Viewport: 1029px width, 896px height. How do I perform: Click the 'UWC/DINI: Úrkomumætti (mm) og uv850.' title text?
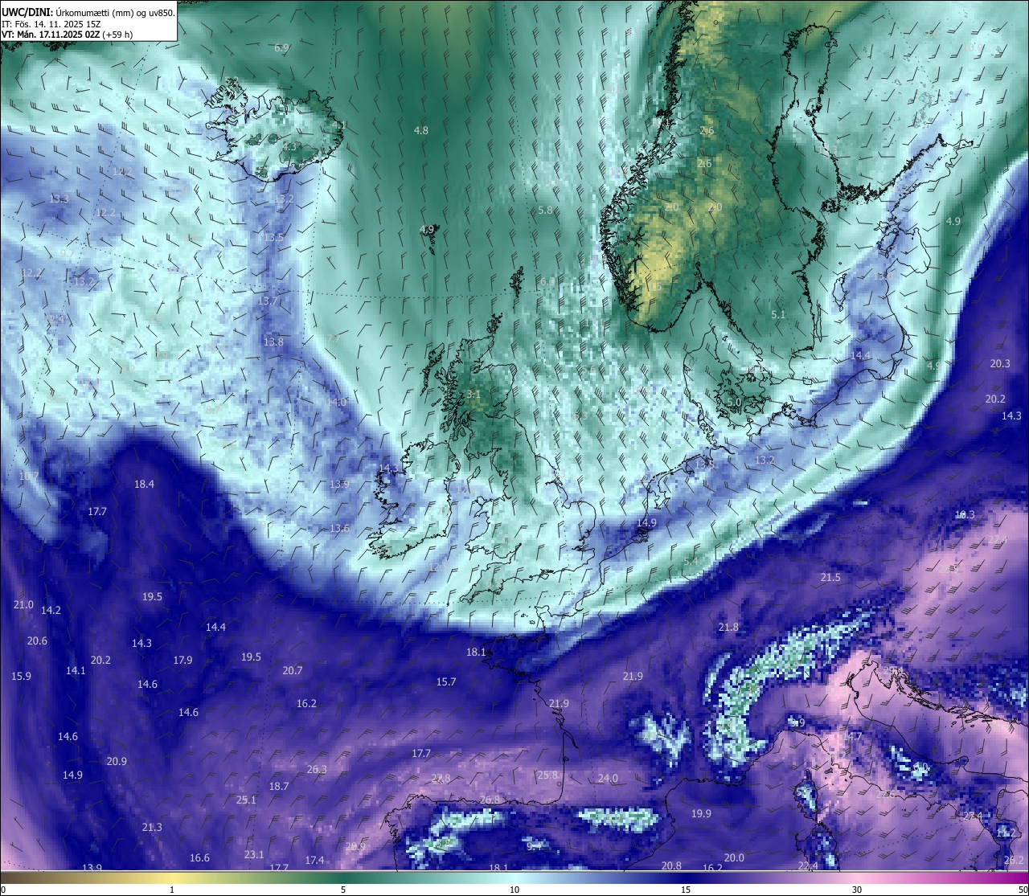pos(88,12)
